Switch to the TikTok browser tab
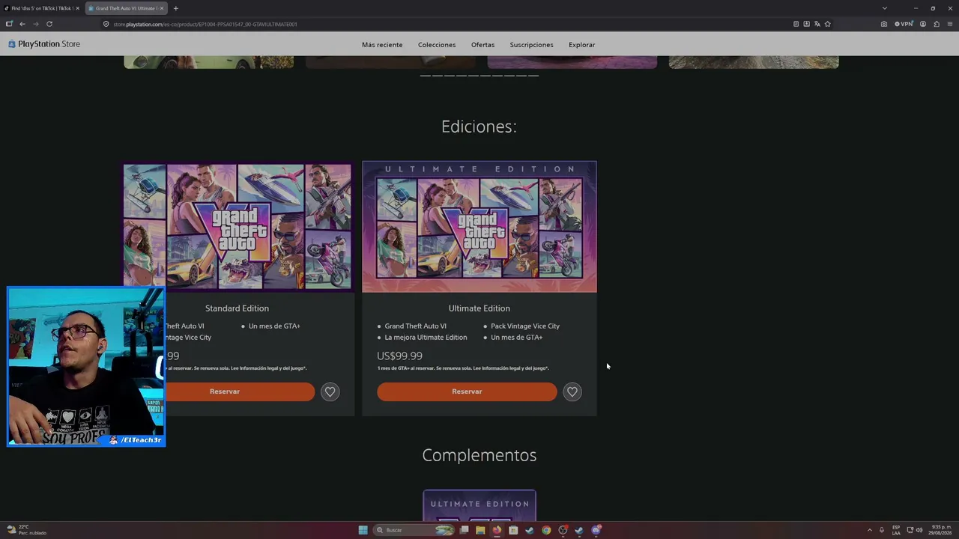This screenshot has height=539, width=959. (x=41, y=8)
